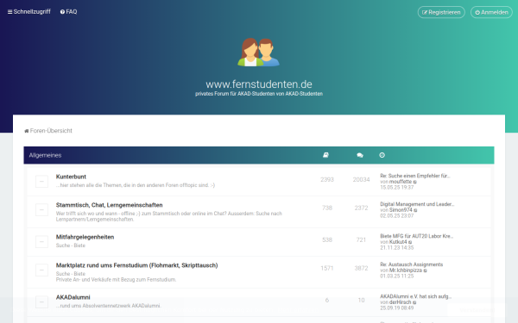This screenshot has height=323, width=518.
Task: Click view-latest-post icon next to Kutkut4
Action: pos(410,242)
